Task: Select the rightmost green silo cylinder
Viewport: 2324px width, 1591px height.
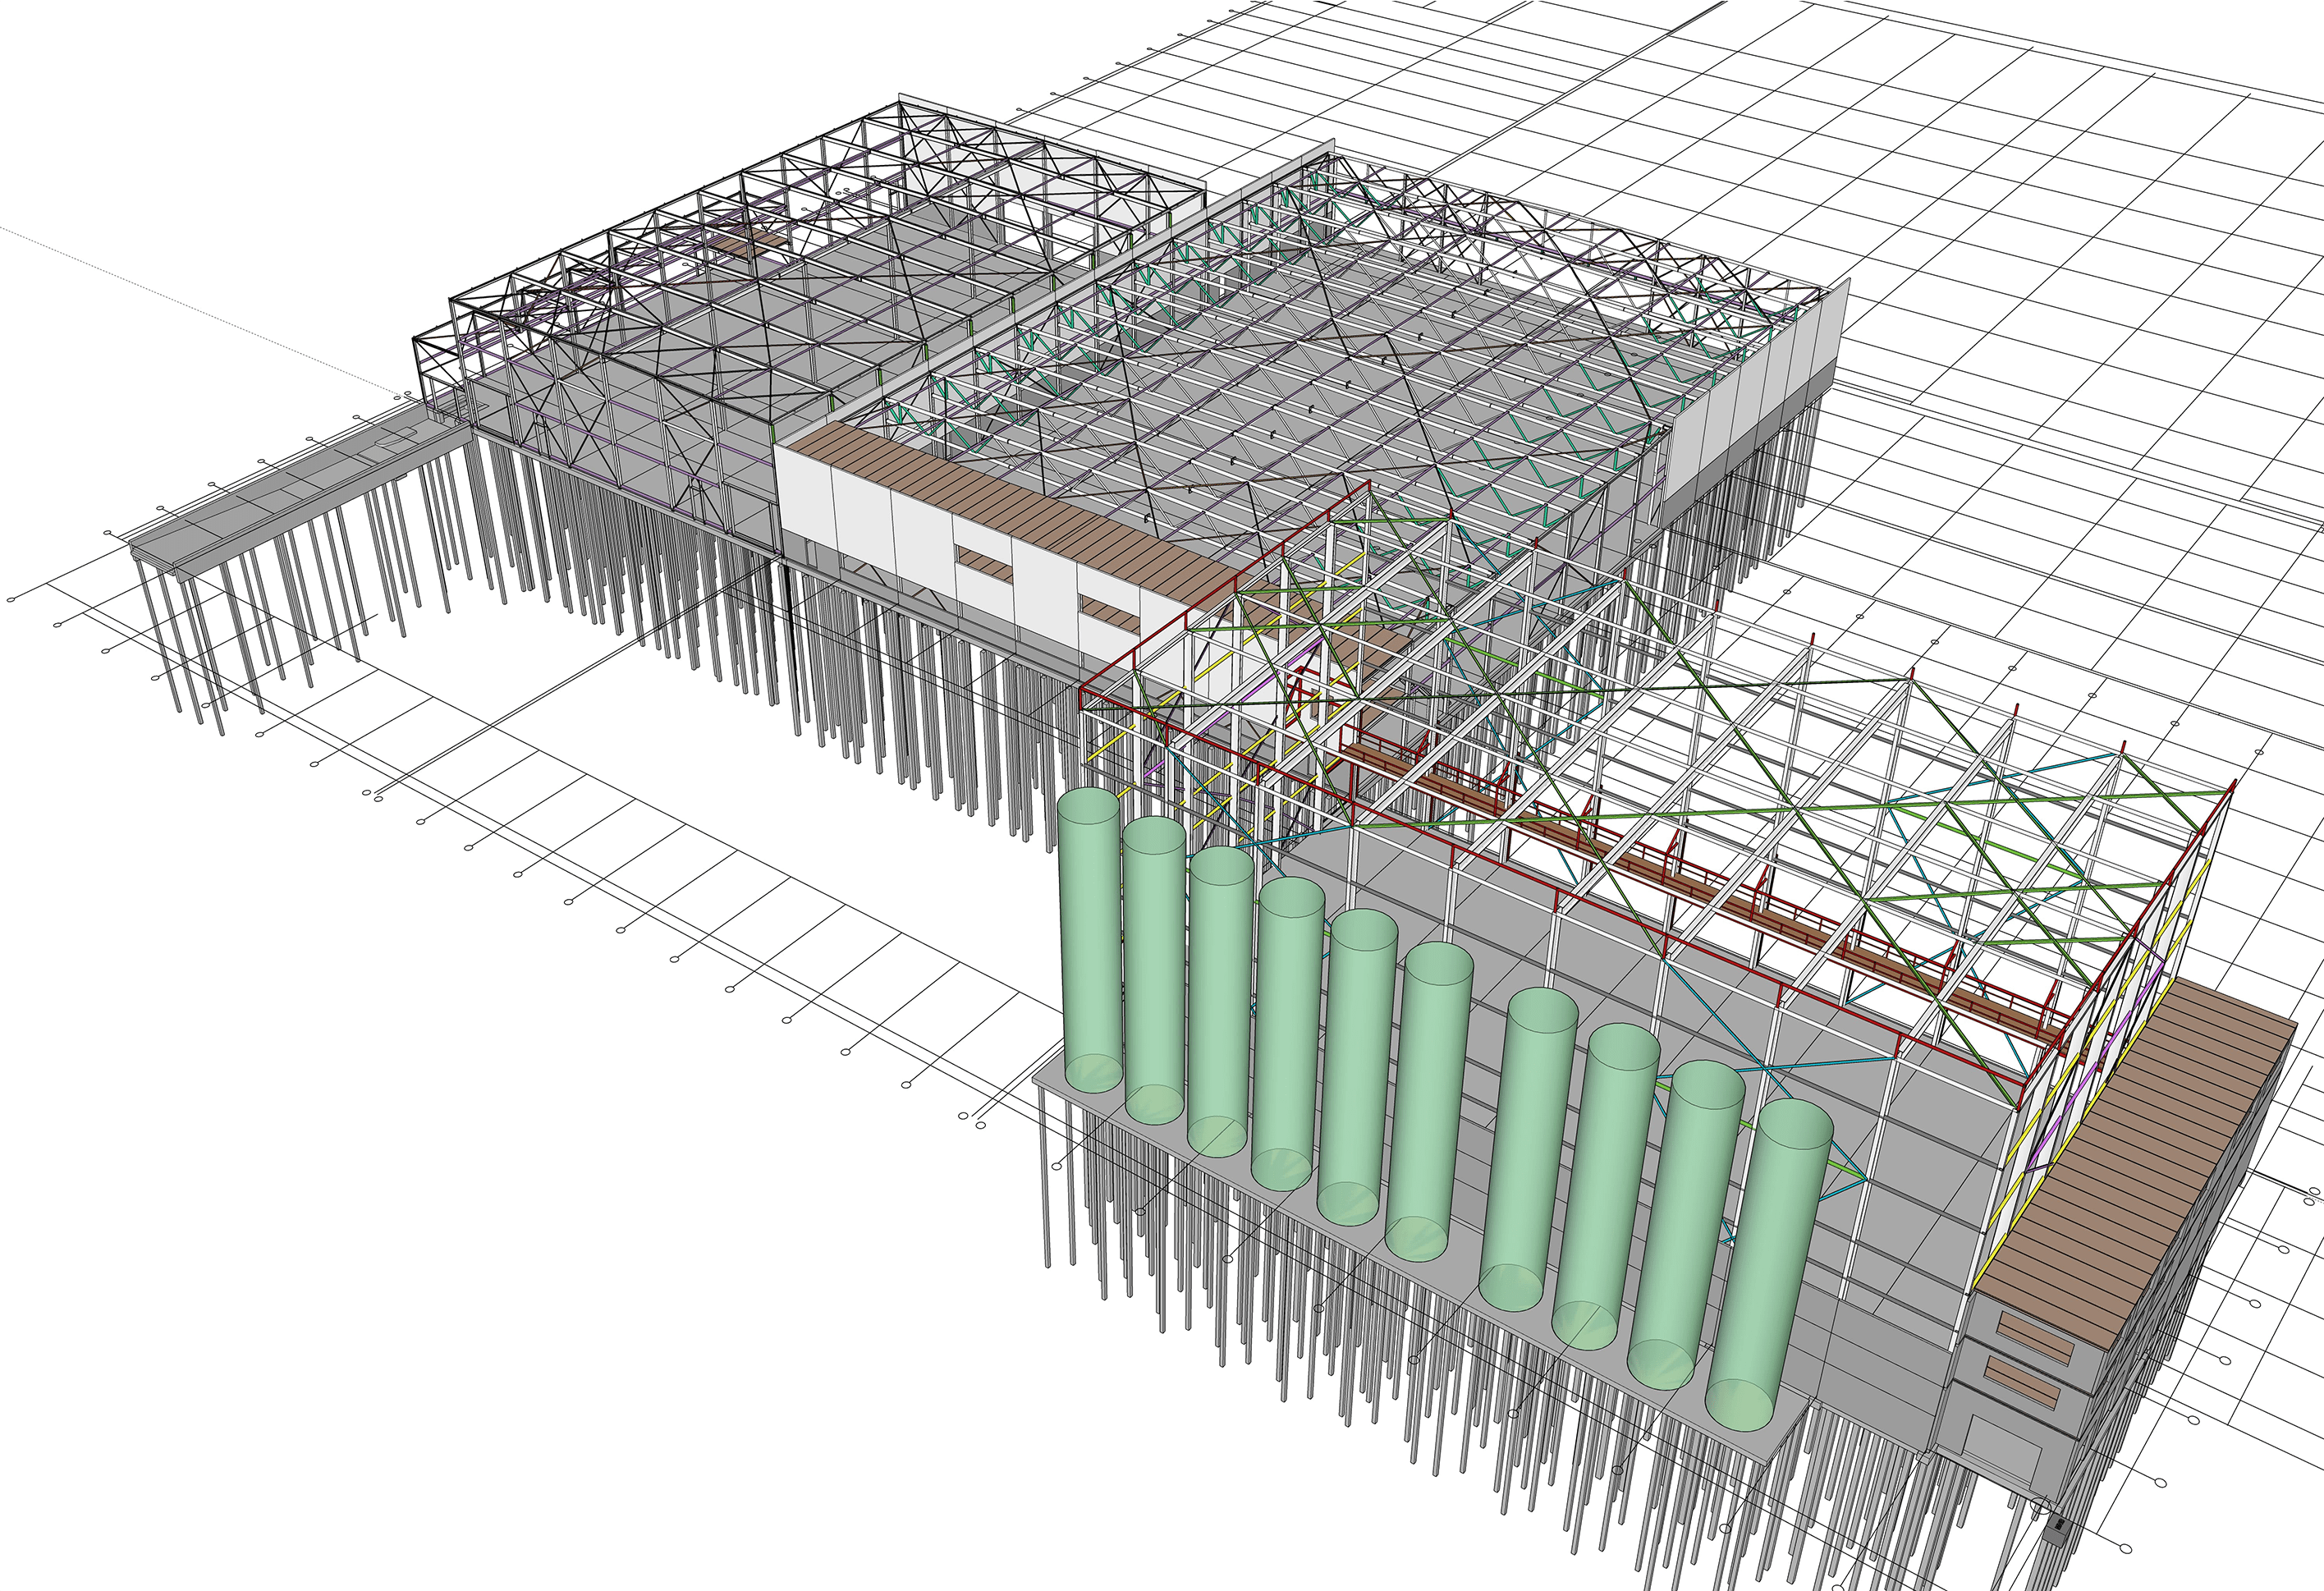Action: click(x=1768, y=1266)
